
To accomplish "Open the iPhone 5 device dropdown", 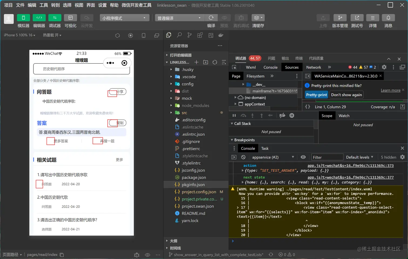I will (x=19, y=35).
